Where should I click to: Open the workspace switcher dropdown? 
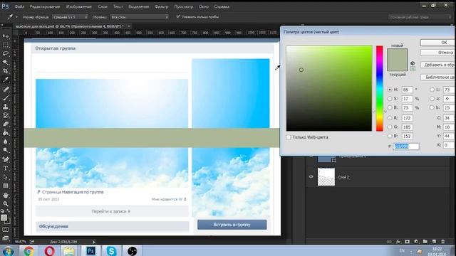pyautogui.click(x=420, y=17)
